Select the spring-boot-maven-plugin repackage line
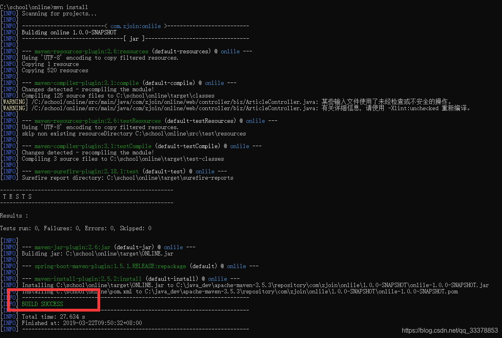502x338 pixels. [x=110, y=266]
